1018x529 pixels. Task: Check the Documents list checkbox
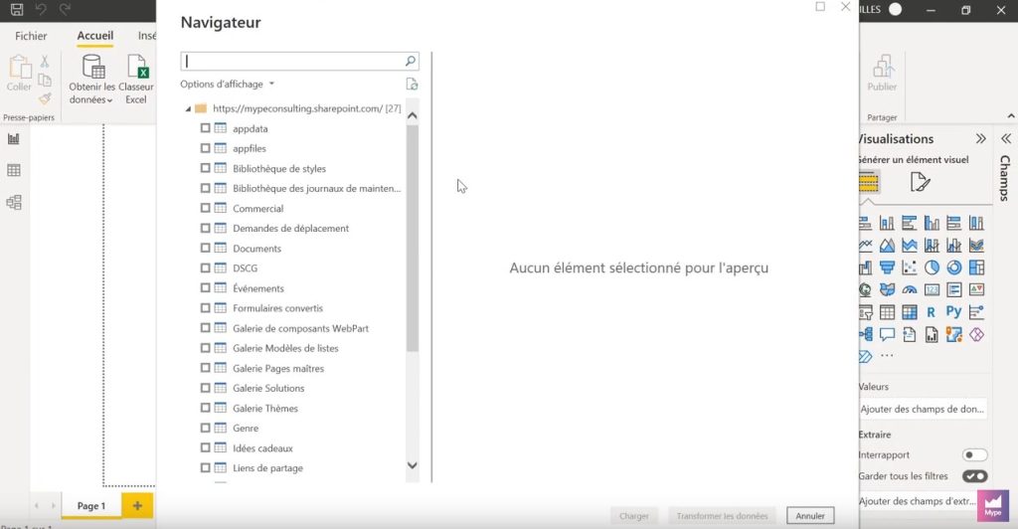[x=205, y=248]
